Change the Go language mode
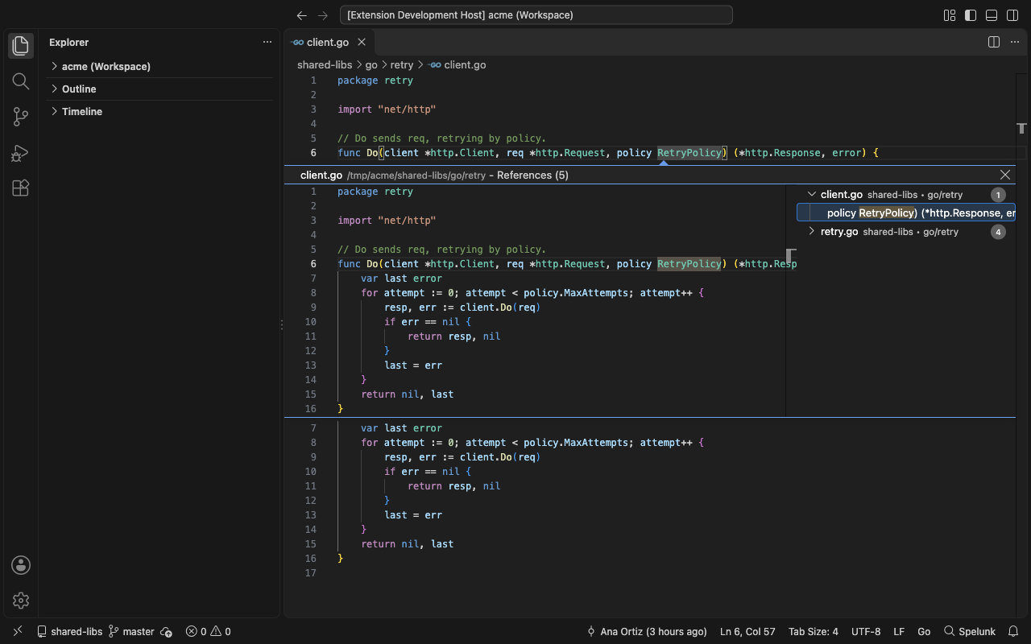This screenshot has height=644, width=1031. click(924, 631)
